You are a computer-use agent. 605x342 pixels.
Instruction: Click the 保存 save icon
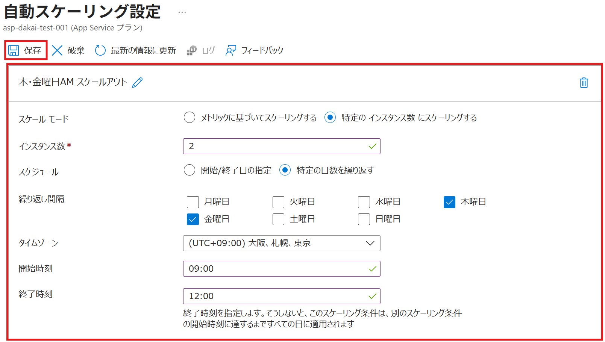[14, 50]
